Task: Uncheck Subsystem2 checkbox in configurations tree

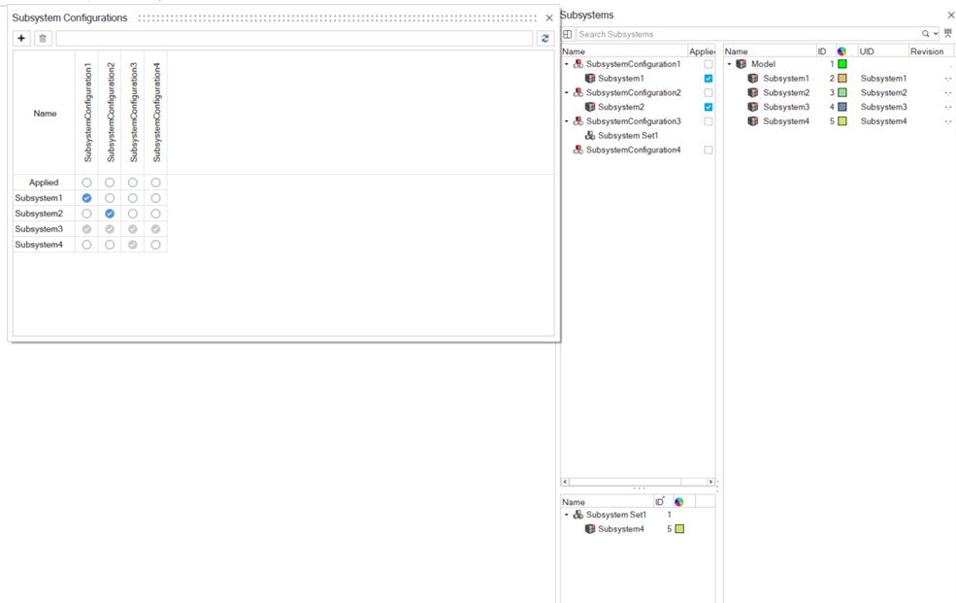Action: [x=708, y=107]
